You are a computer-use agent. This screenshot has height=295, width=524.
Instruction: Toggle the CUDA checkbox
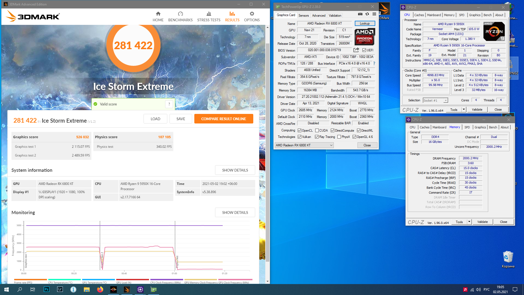click(x=317, y=131)
